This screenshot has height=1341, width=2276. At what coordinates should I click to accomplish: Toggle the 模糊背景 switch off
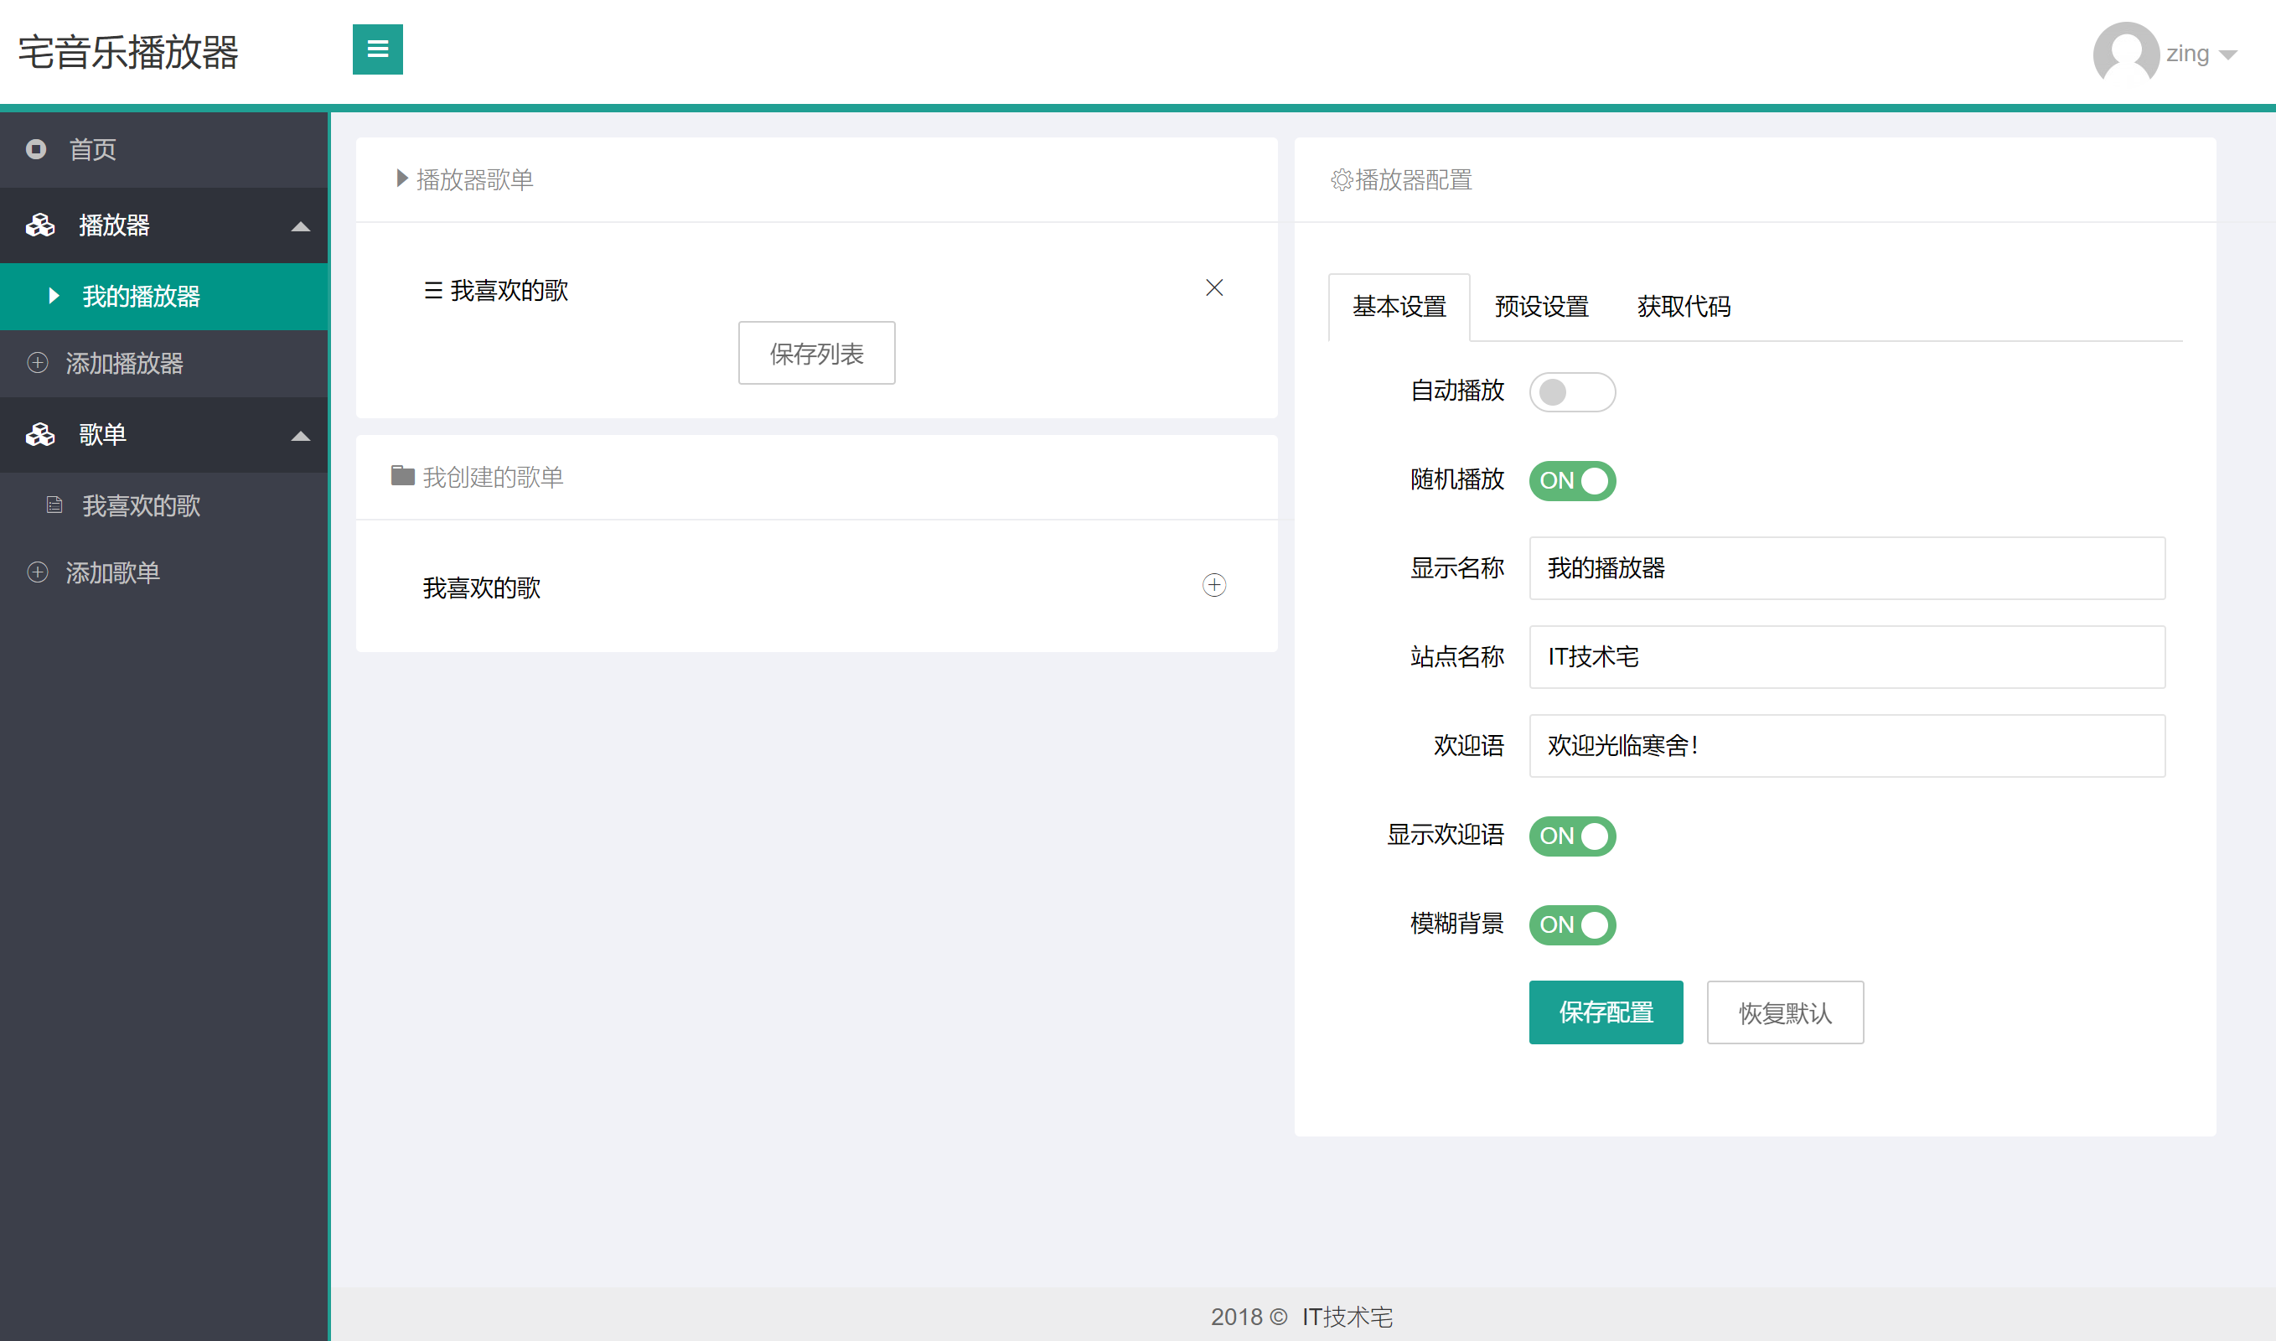pyautogui.click(x=1571, y=924)
